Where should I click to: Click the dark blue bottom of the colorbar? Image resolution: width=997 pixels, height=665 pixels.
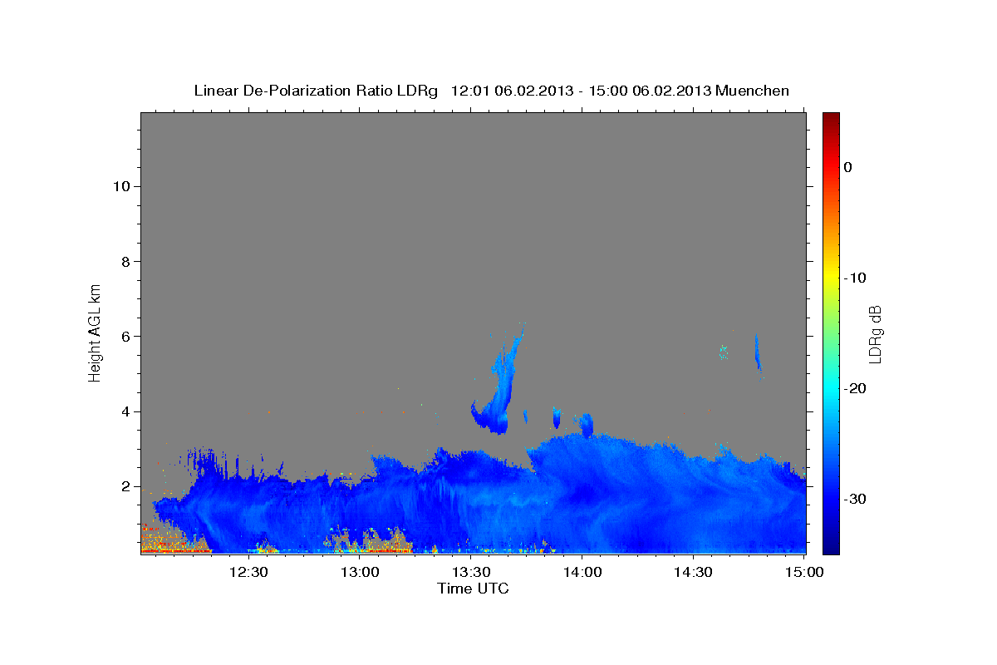pyautogui.click(x=831, y=544)
